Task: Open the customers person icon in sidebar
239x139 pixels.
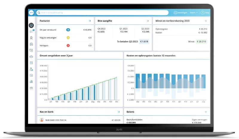Action: tap(31, 38)
